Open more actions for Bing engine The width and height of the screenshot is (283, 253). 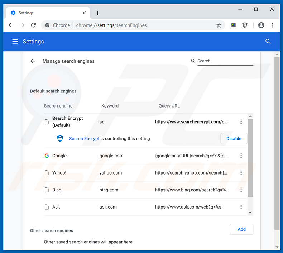[241, 190]
